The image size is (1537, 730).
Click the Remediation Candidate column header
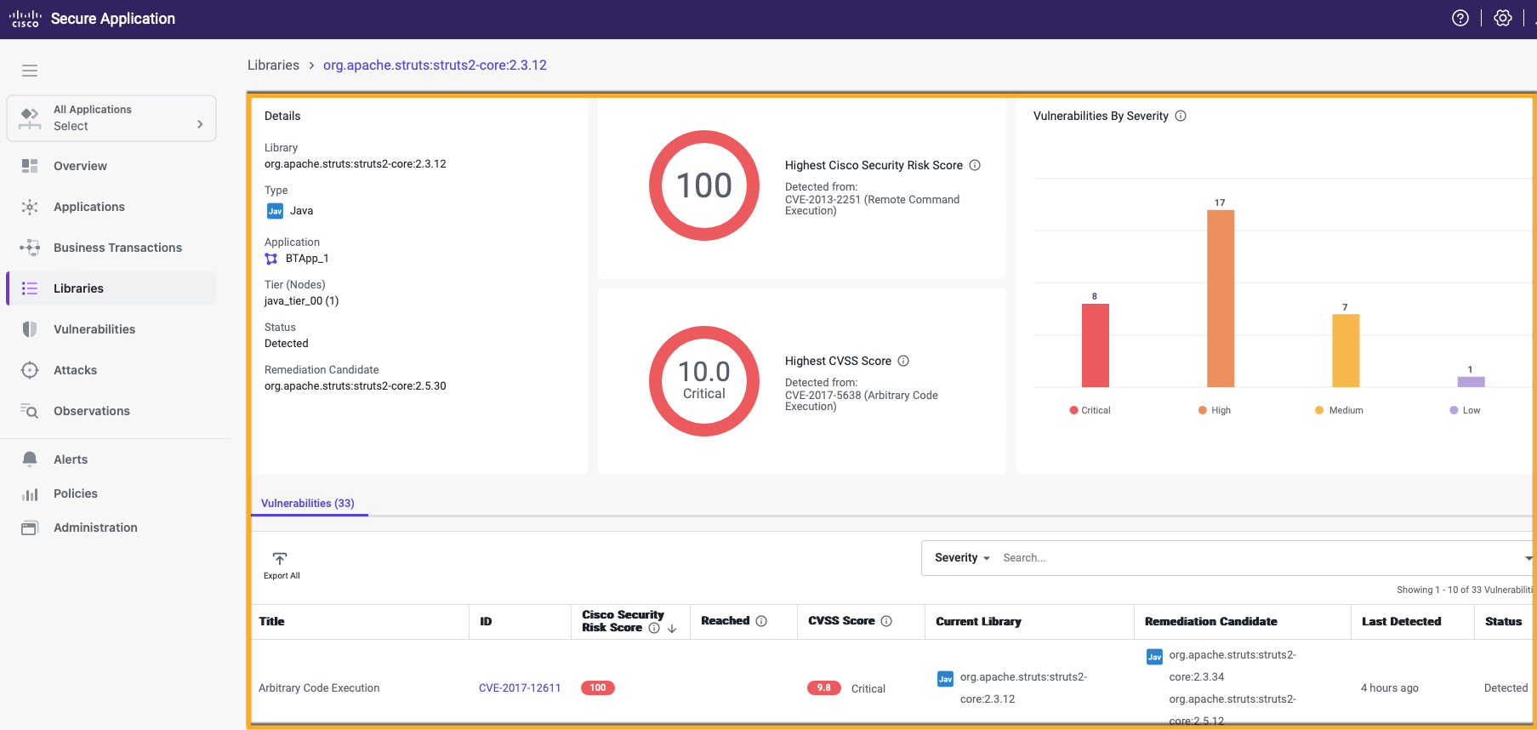coord(1211,622)
